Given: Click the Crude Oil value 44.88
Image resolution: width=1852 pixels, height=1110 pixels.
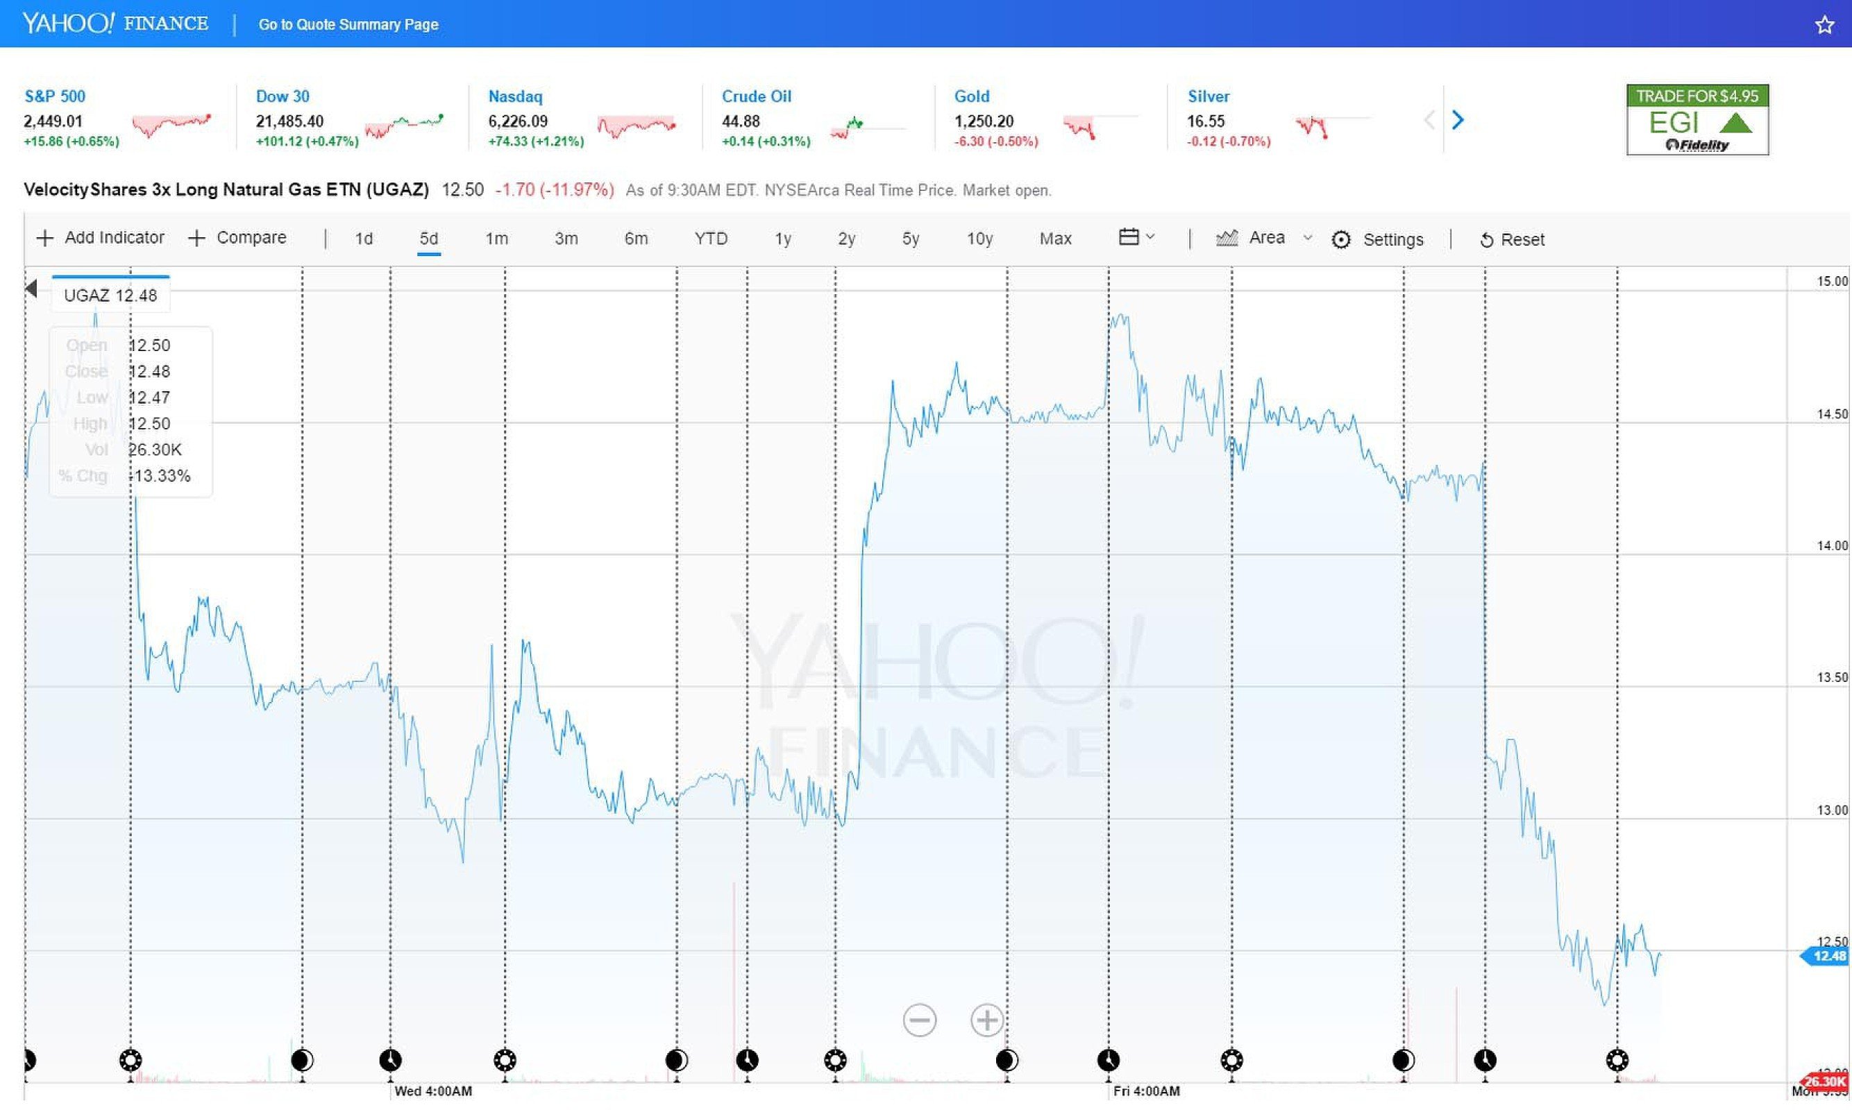Looking at the screenshot, I should pos(741,121).
